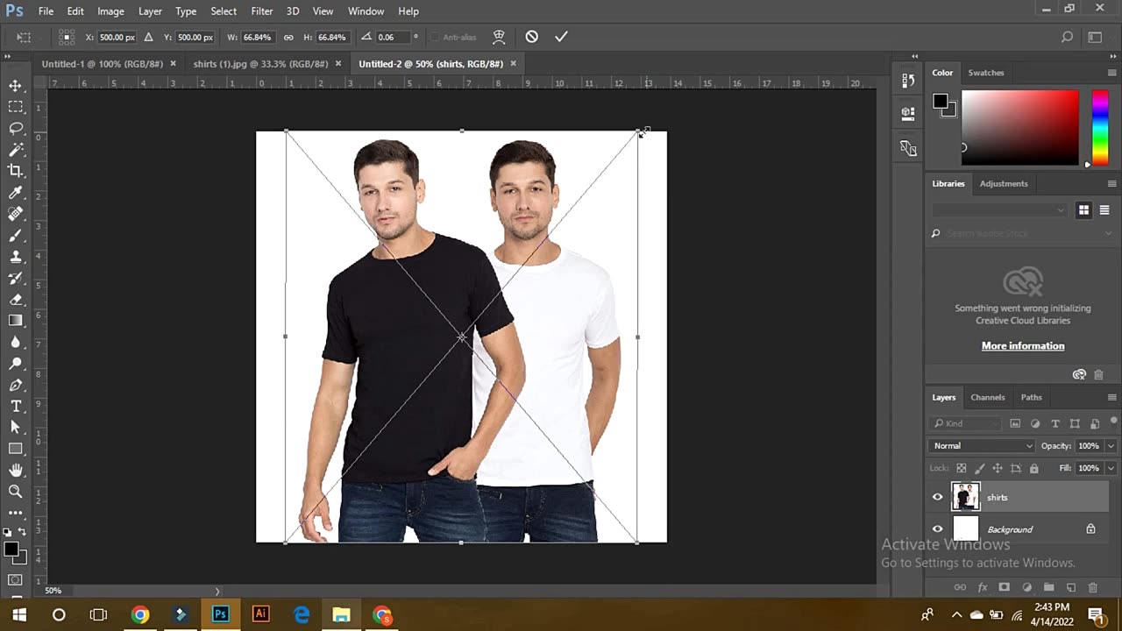Image resolution: width=1122 pixels, height=631 pixels.
Task: Open the Paths tab
Action: pos(1032,398)
